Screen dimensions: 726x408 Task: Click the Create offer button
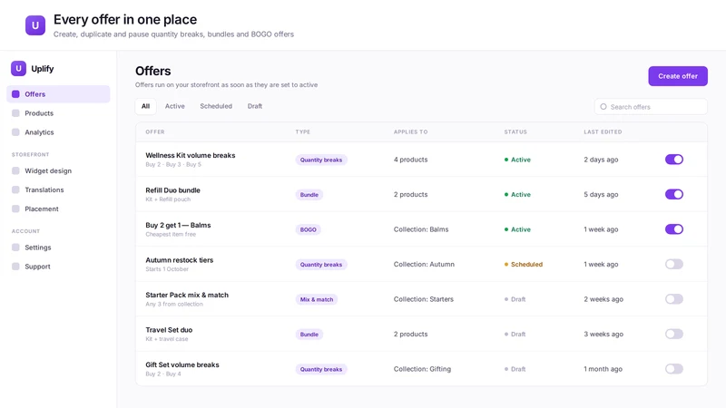pyautogui.click(x=678, y=76)
